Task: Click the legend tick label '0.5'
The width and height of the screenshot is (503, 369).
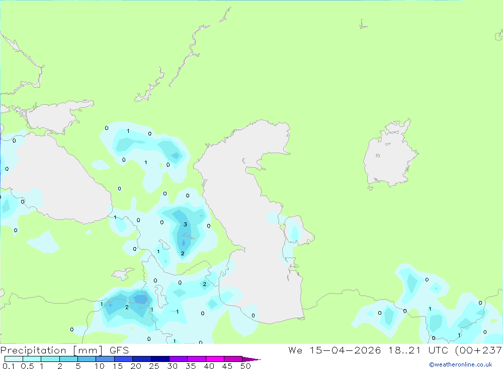Action: 27,366
